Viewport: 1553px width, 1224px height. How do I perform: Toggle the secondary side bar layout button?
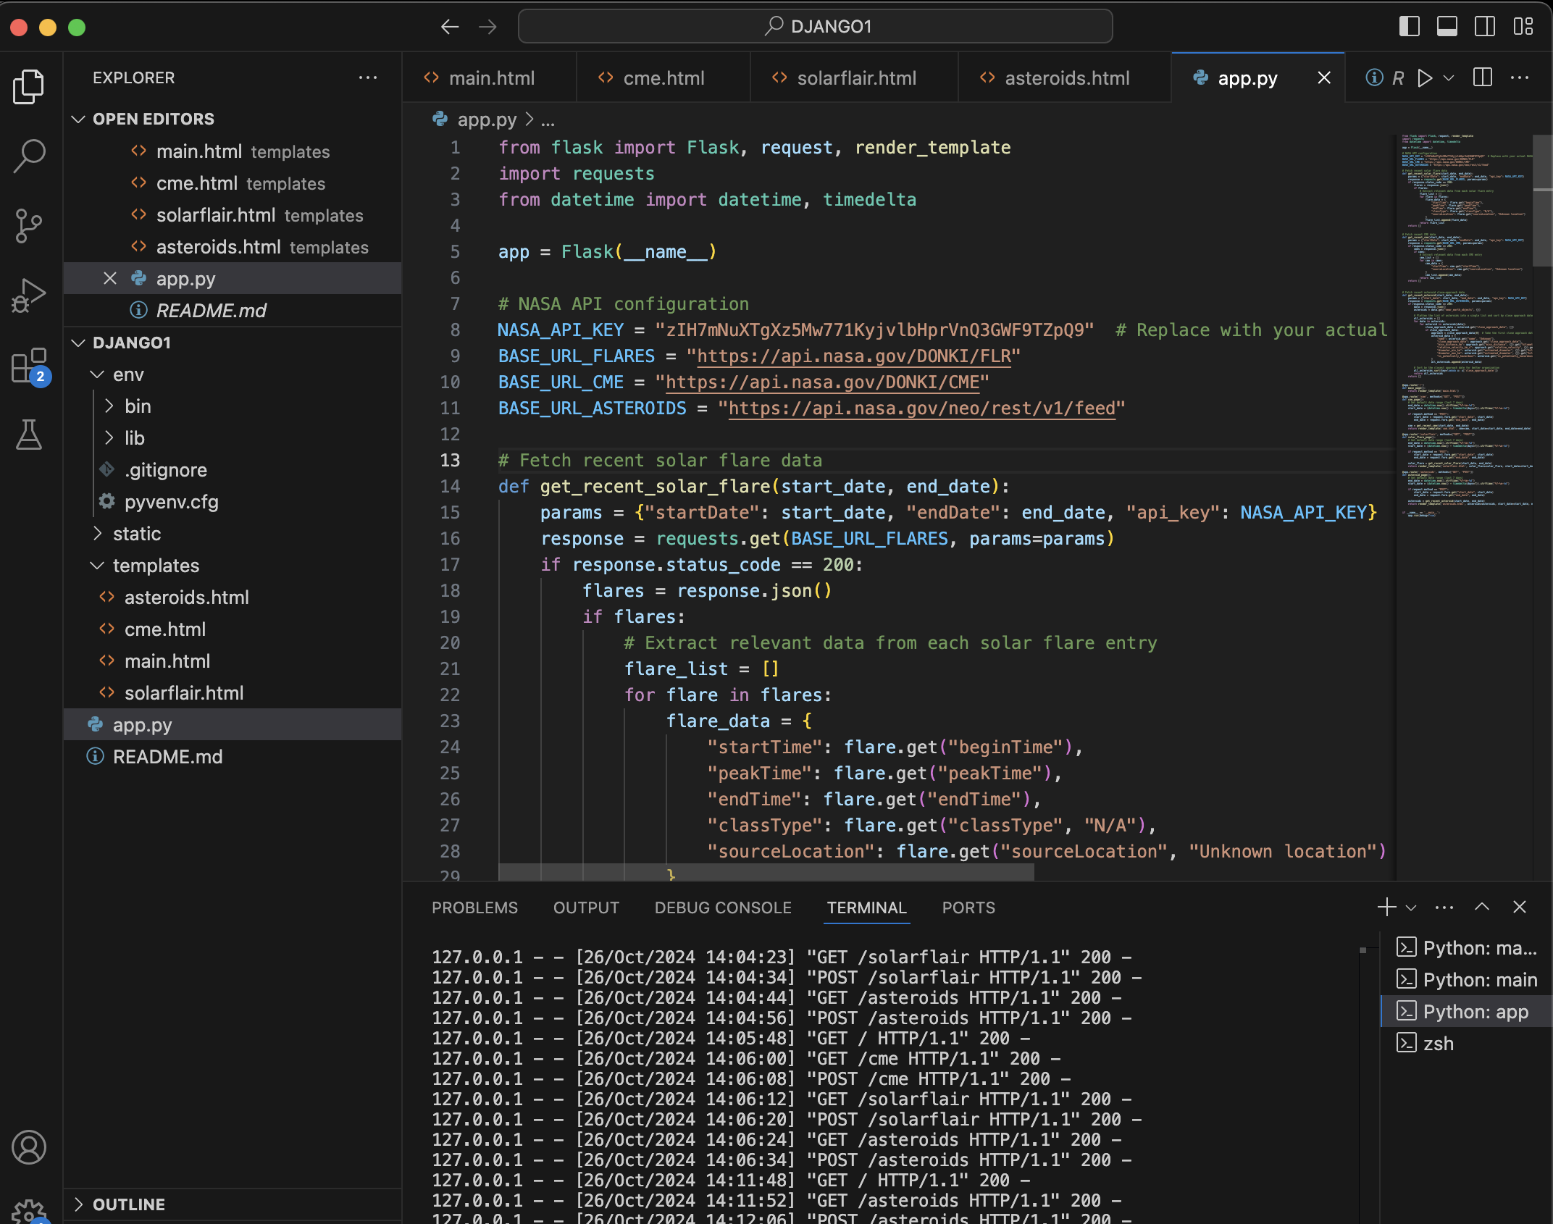point(1485,27)
